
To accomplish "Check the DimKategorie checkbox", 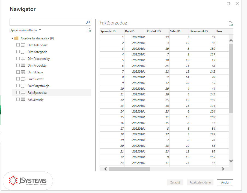I will pyautogui.click(x=18, y=52).
